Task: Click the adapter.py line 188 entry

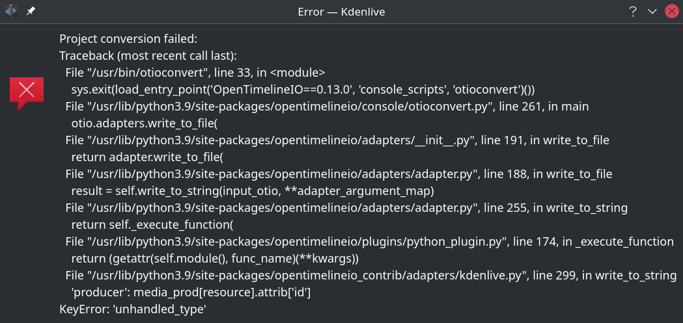Action: click(x=339, y=174)
